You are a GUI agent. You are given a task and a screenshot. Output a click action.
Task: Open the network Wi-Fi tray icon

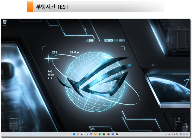pyautogui.click(x=172, y=134)
